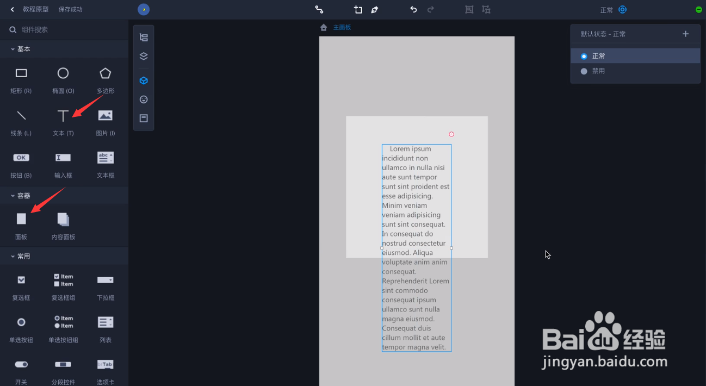The height and width of the screenshot is (386, 706).
Task: Click the group icon in toolbar
Action: tap(469, 10)
